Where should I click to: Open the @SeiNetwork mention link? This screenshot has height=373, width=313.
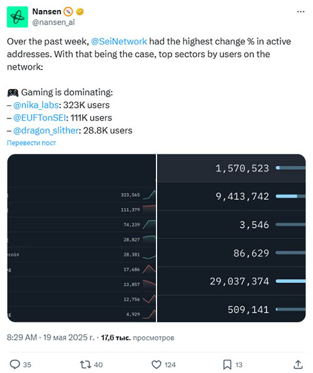[x=119, y=41]
